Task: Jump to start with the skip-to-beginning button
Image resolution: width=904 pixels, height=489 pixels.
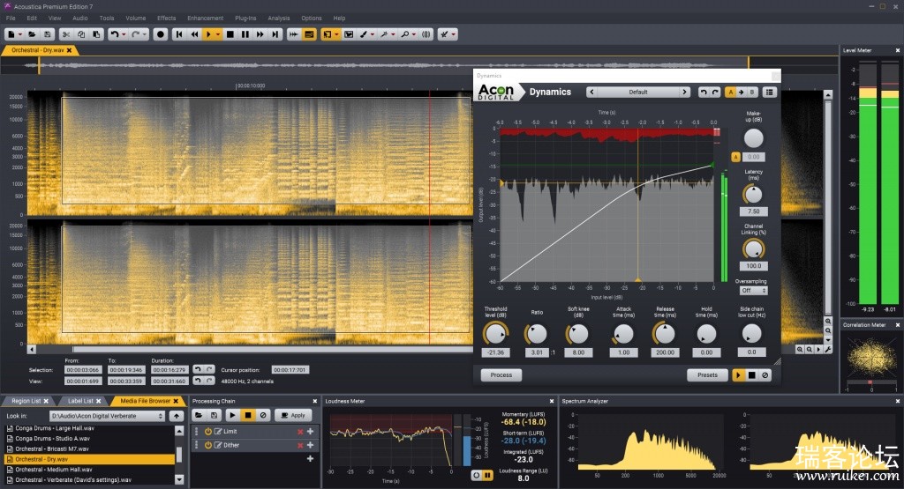Action: click(x=179, y=34)
